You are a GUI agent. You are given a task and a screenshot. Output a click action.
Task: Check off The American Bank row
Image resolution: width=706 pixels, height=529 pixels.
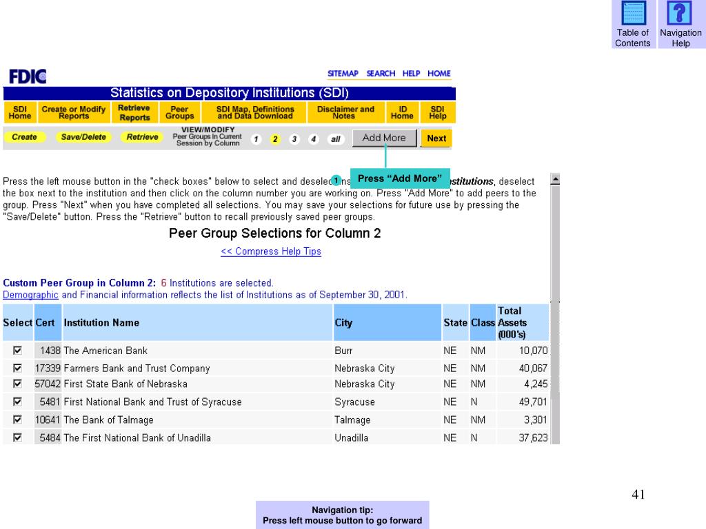pyautogui.click(x=17, y=351)
